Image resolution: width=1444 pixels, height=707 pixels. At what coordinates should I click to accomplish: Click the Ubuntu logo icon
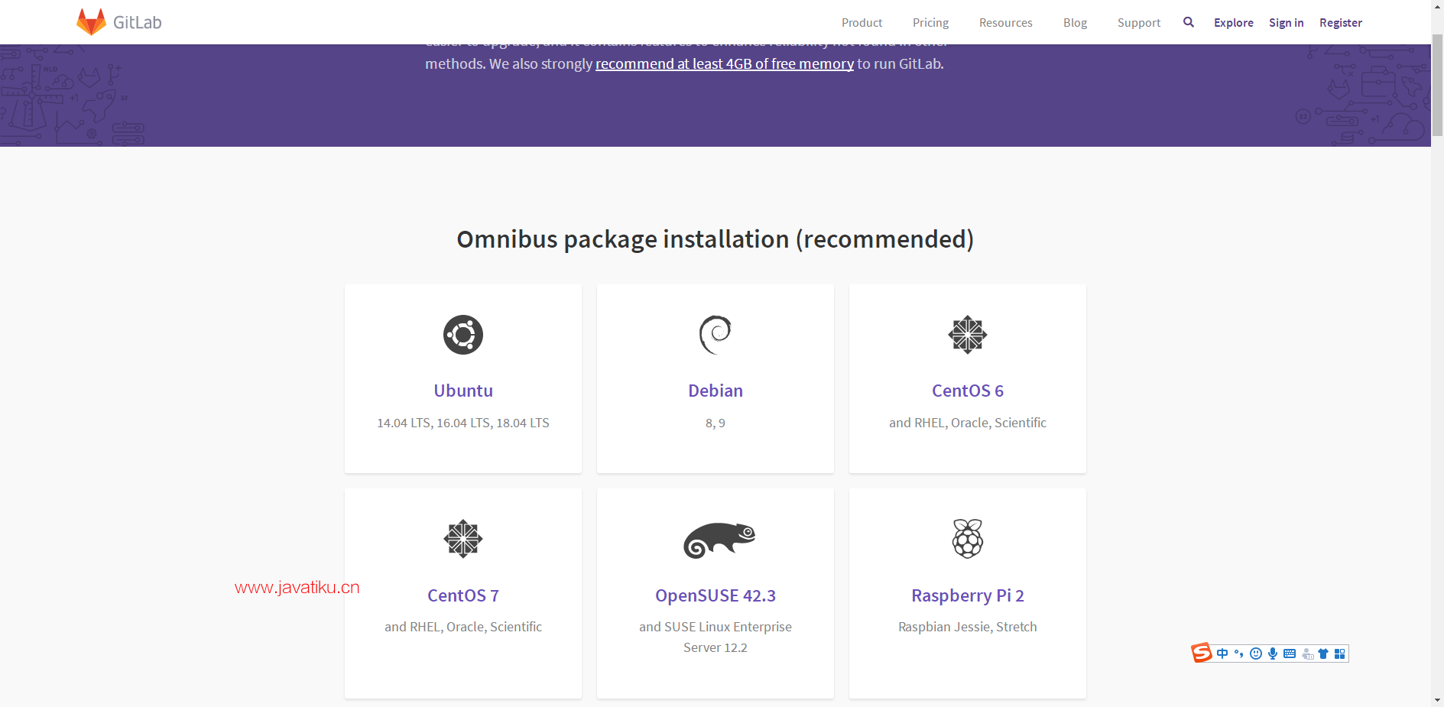tap(463, 335)
